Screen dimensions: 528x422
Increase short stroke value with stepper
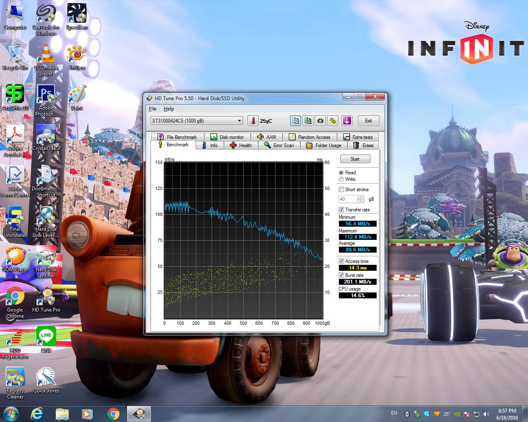coord(361,197)
